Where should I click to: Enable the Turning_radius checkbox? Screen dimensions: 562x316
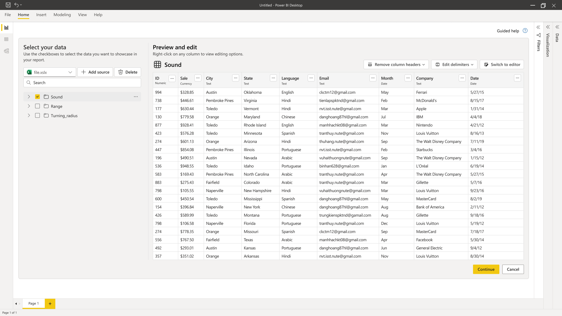pos(37,116)
